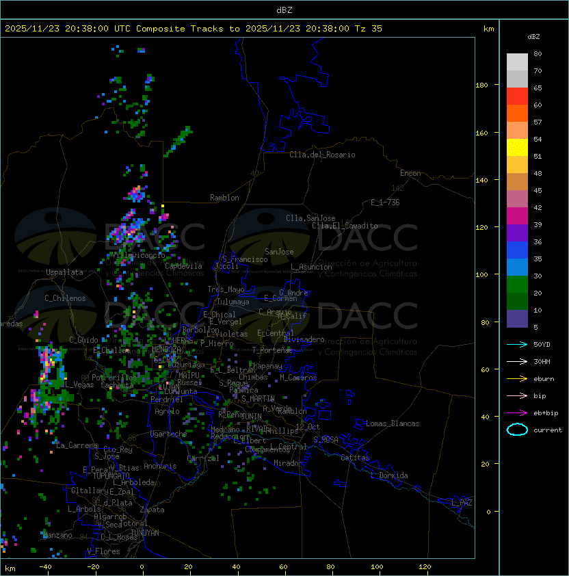Click the pink bip arrow icon in legend
Screen dimensions: 569x576
coord(517,396)
